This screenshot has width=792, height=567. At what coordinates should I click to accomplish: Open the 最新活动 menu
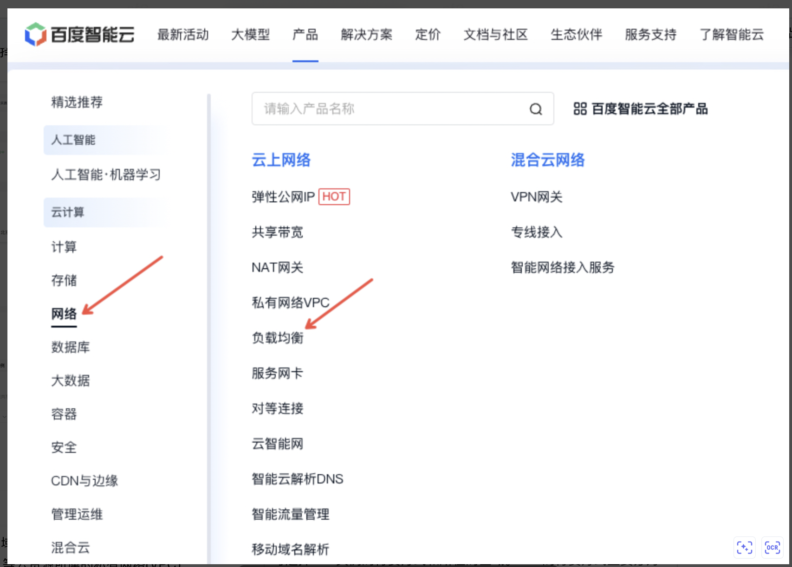(x=183, y=35)
